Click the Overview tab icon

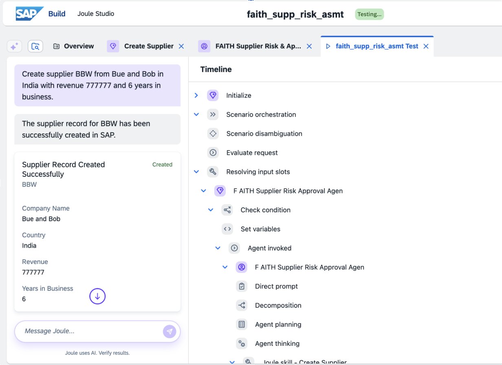click(56, 46)
